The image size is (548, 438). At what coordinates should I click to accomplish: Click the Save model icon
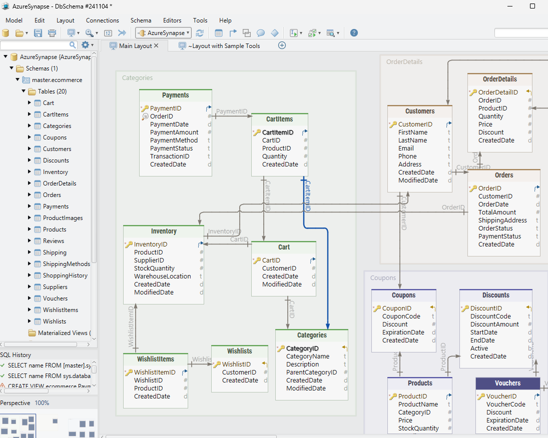coord(38,33)
